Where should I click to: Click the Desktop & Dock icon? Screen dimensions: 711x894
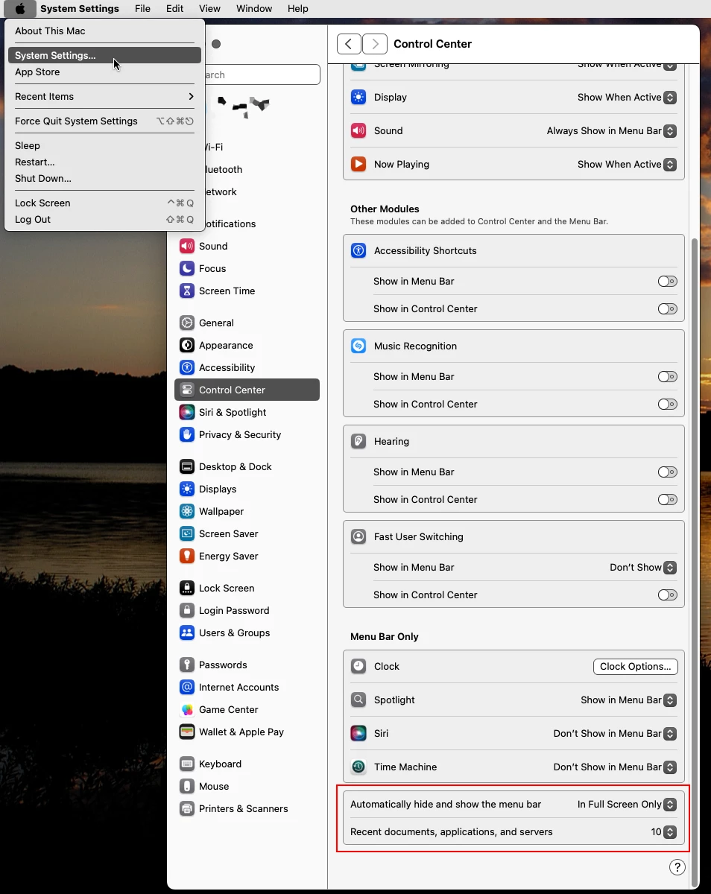tap(187, 466)
